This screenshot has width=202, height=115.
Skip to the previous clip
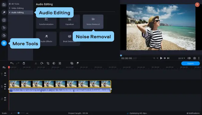point(154,58)
